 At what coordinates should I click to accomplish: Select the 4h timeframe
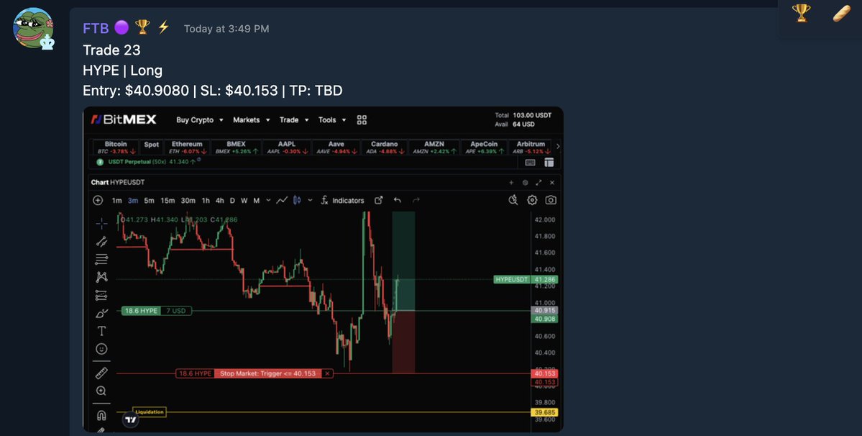click(220, 201)
